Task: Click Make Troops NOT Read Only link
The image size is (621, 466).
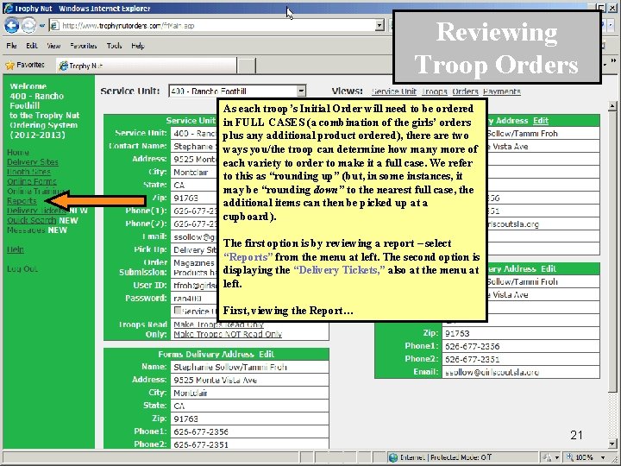Action: (x=228, y=334)
